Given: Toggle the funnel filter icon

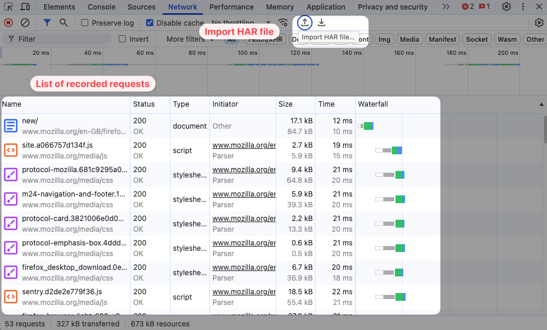Looking at the screenshot, I should 47,23.
